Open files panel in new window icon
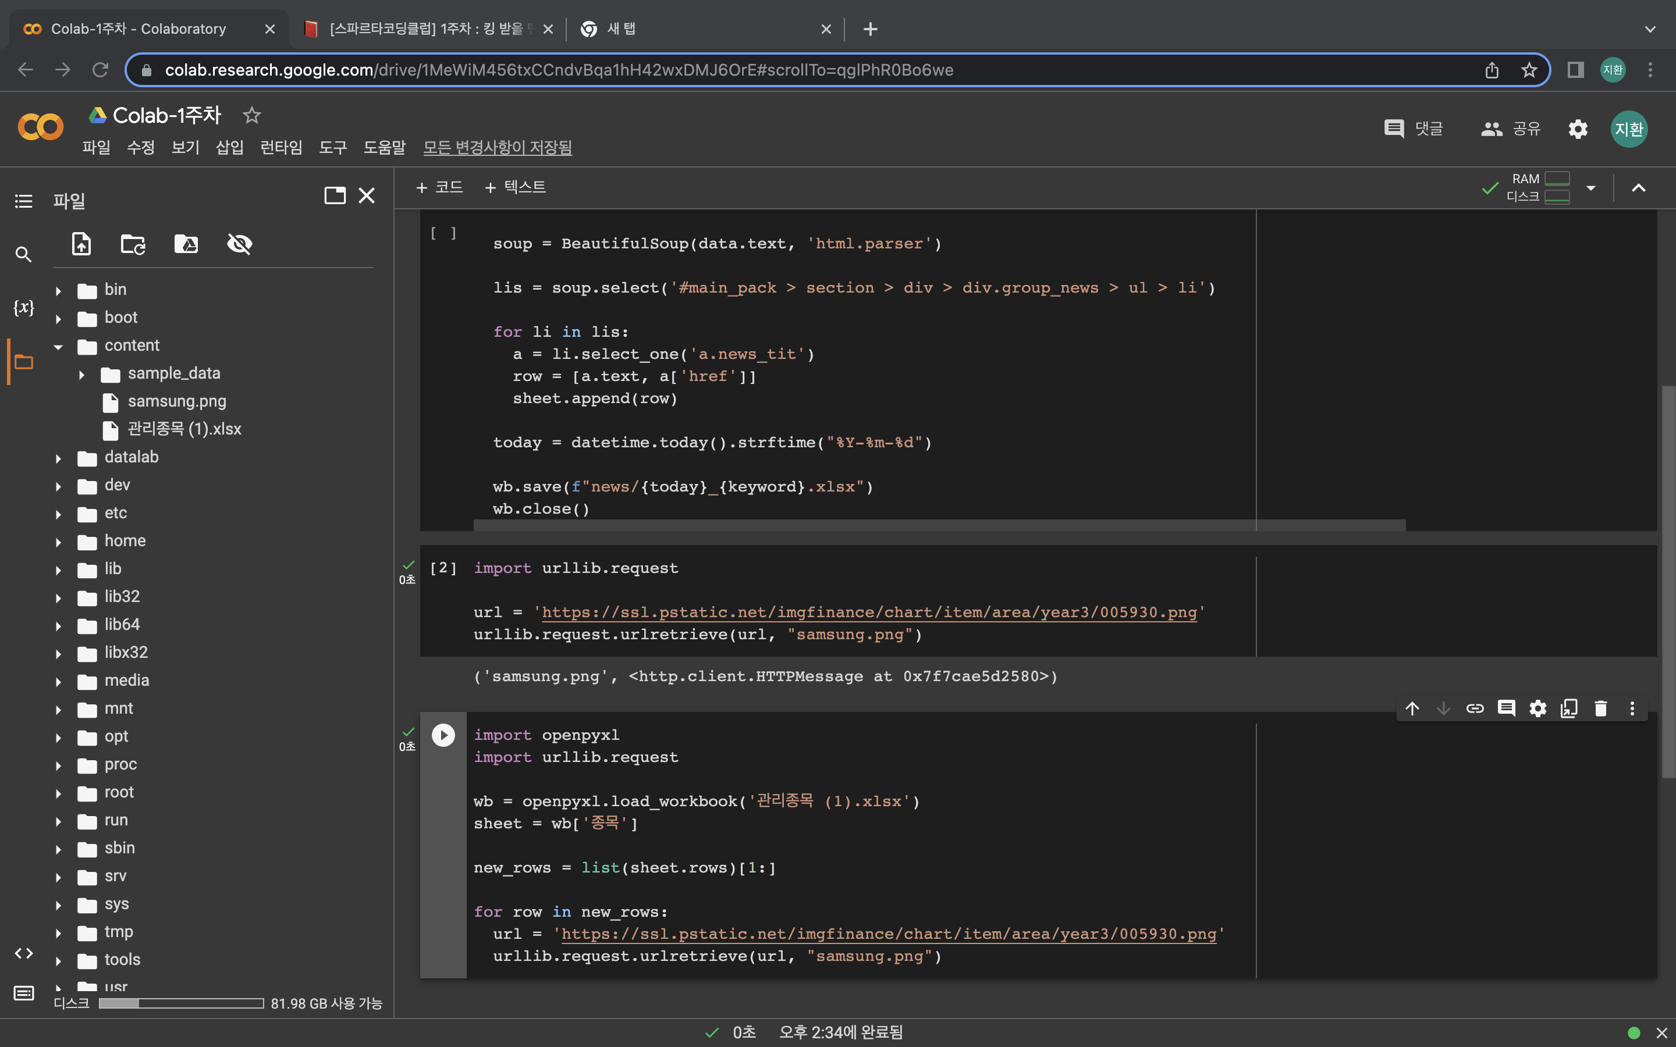This screenshot has width=1676, height=1047. click(335, 196)
